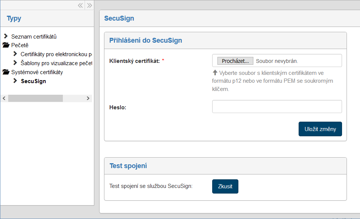Click the chevron beside SecuSign tree item

tap(15, 81)
